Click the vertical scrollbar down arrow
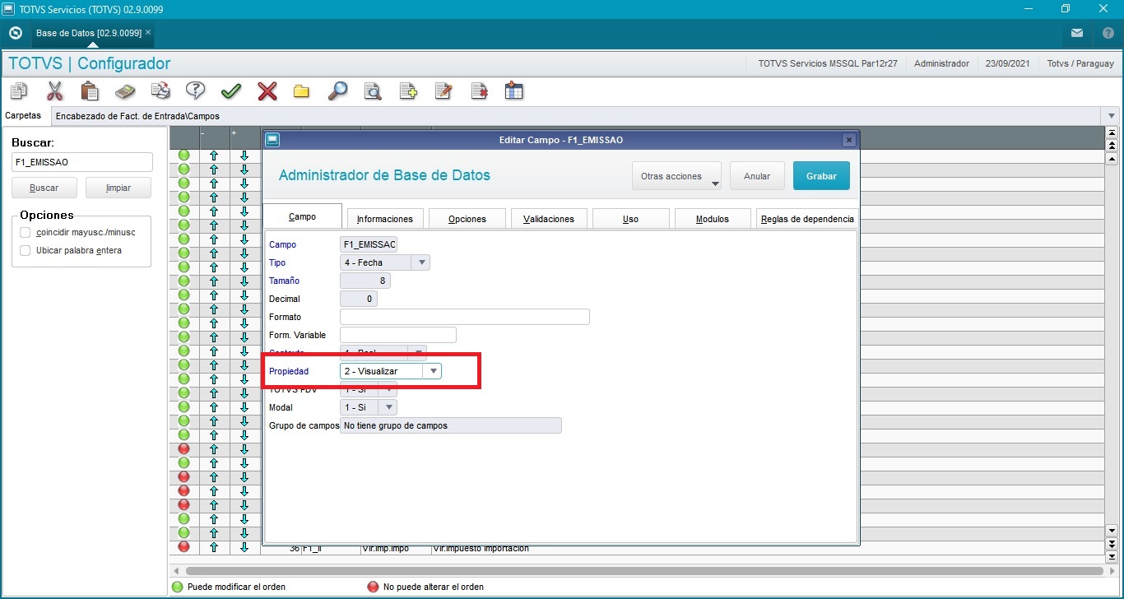 (1112, 532)
